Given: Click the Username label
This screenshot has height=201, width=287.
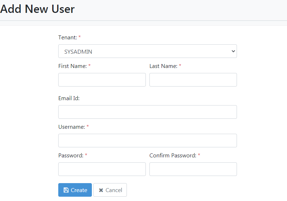Looking at the screenshot, I should pyautogui.click(x=71, y=127).
